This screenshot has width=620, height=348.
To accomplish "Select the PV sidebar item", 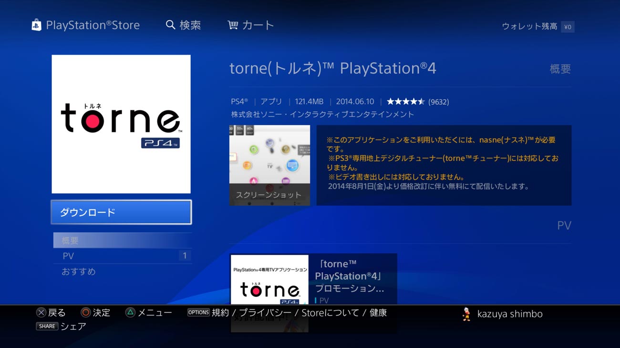I will pos(122,256).
